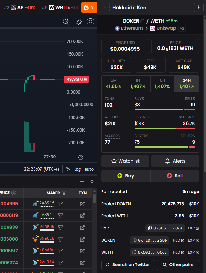Image resolution: width=206 pixels, height=273 pixels.
Task: Open DOKEN explorer EXP link
Action: pos(194,240)
